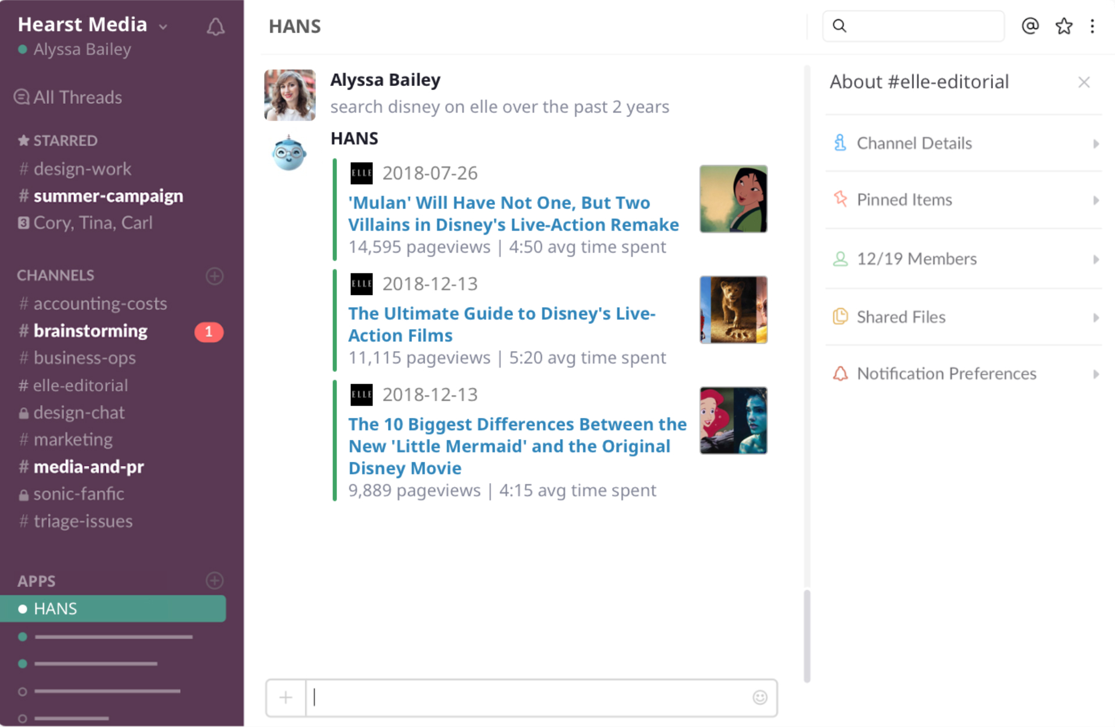1115x727 pixels.
Task: Expand the Hearst Media workspace dropdown chevron
Action: (x=163, y=27)
